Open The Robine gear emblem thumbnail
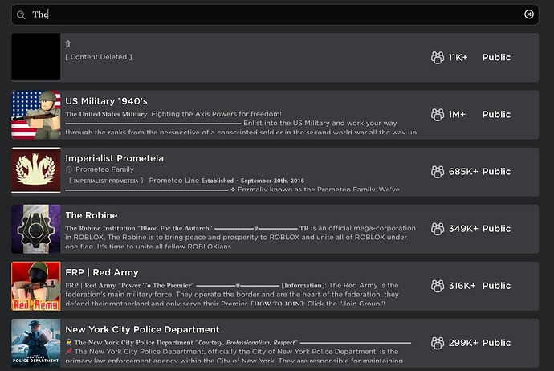Image resolution: width=554 pixels, height=371 pixels. (35, 229)
